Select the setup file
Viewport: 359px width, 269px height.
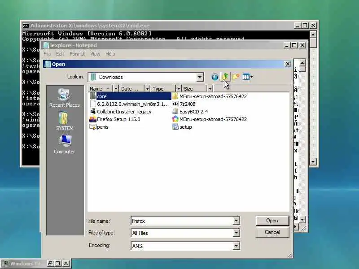182,127
